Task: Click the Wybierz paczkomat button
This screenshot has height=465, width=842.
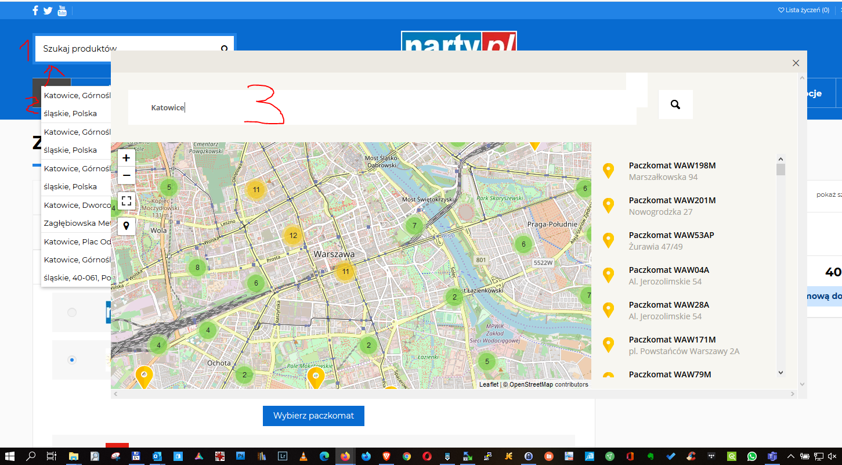Action: point(313,416)
